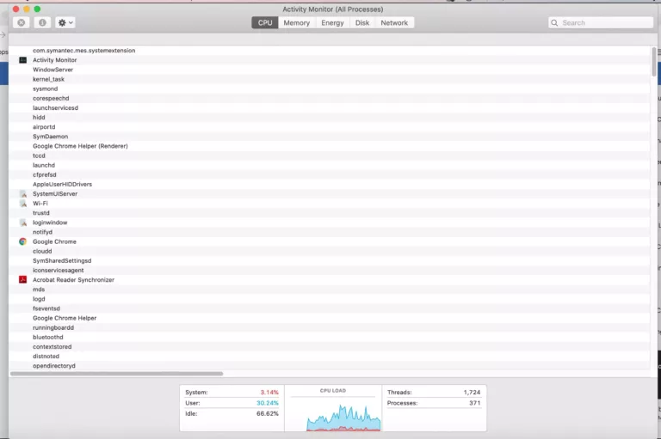Screen dimensions: 661x439
Task: Select the opendirectoryd process
Action: [54, 366]
